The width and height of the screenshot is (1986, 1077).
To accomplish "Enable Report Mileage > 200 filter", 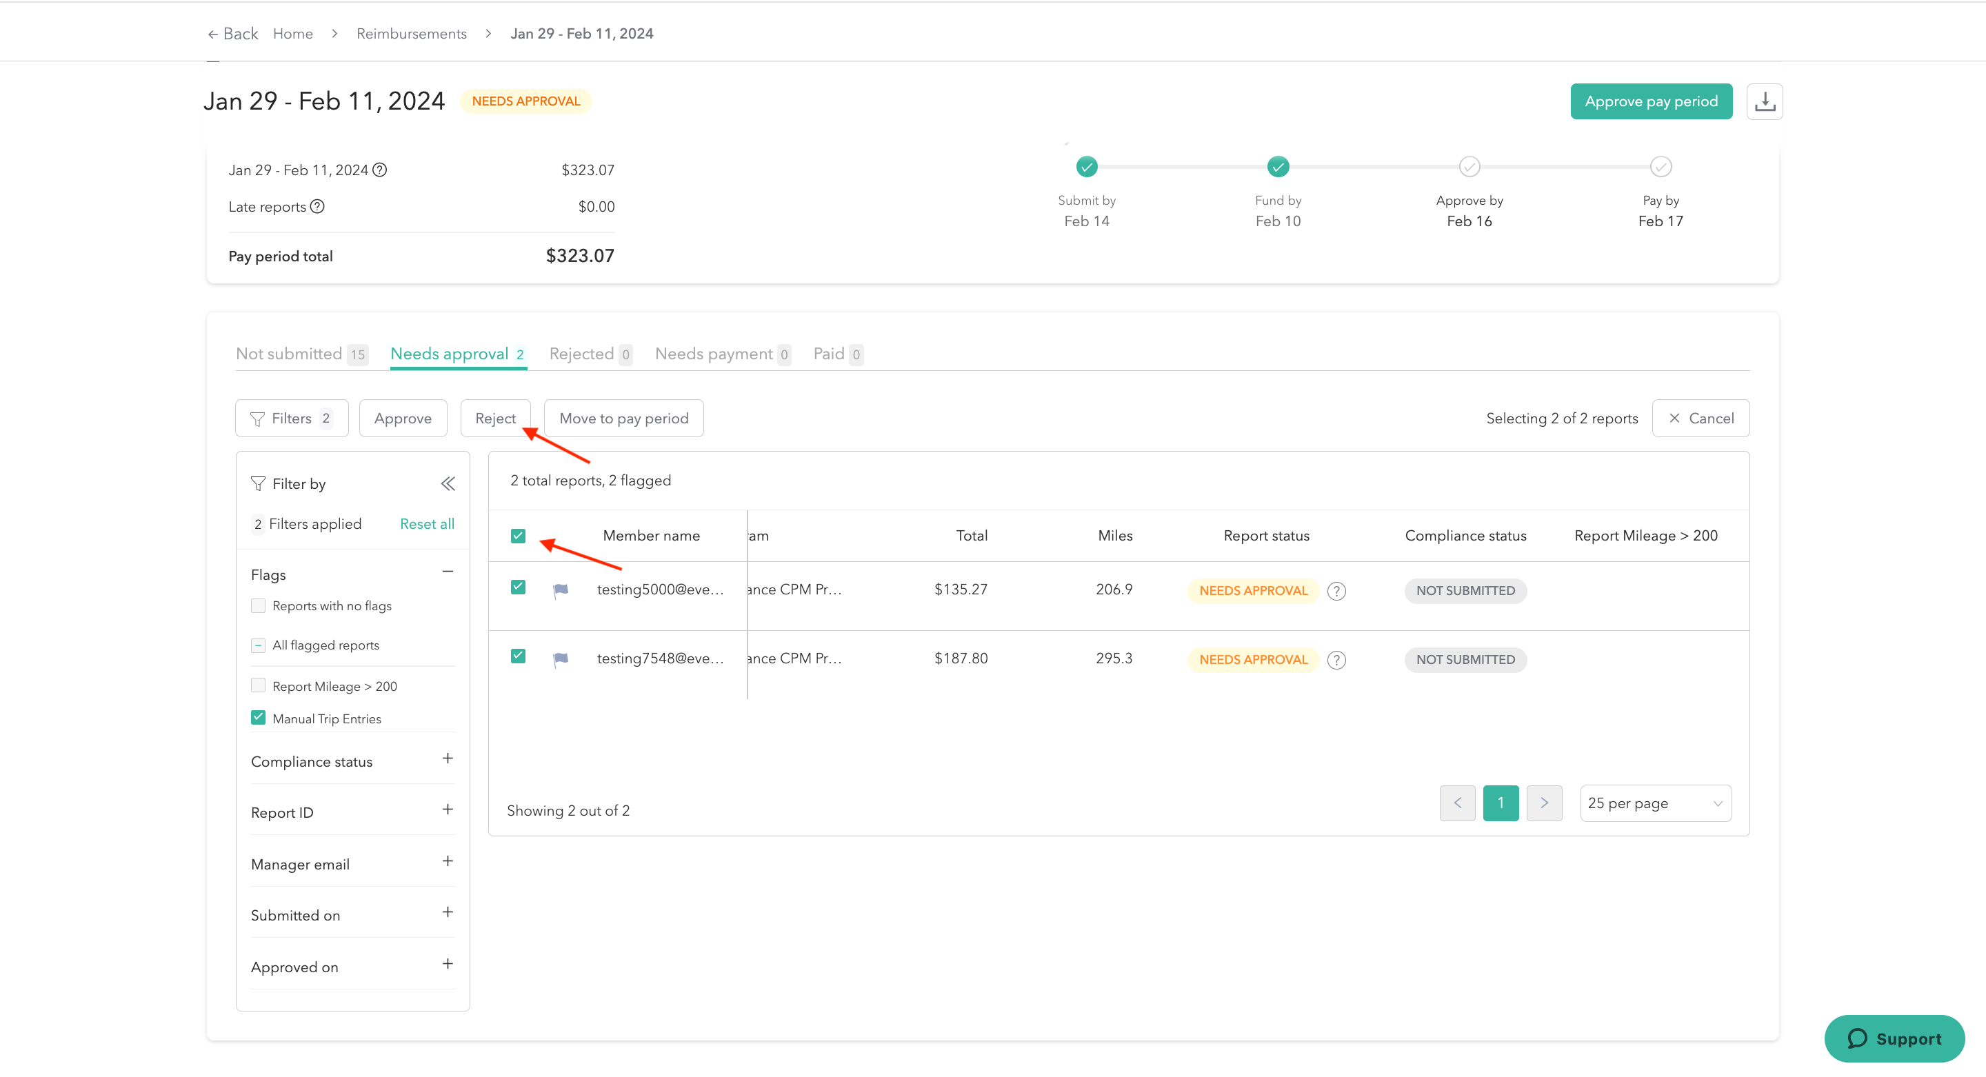I will click(x=259, y=685).
